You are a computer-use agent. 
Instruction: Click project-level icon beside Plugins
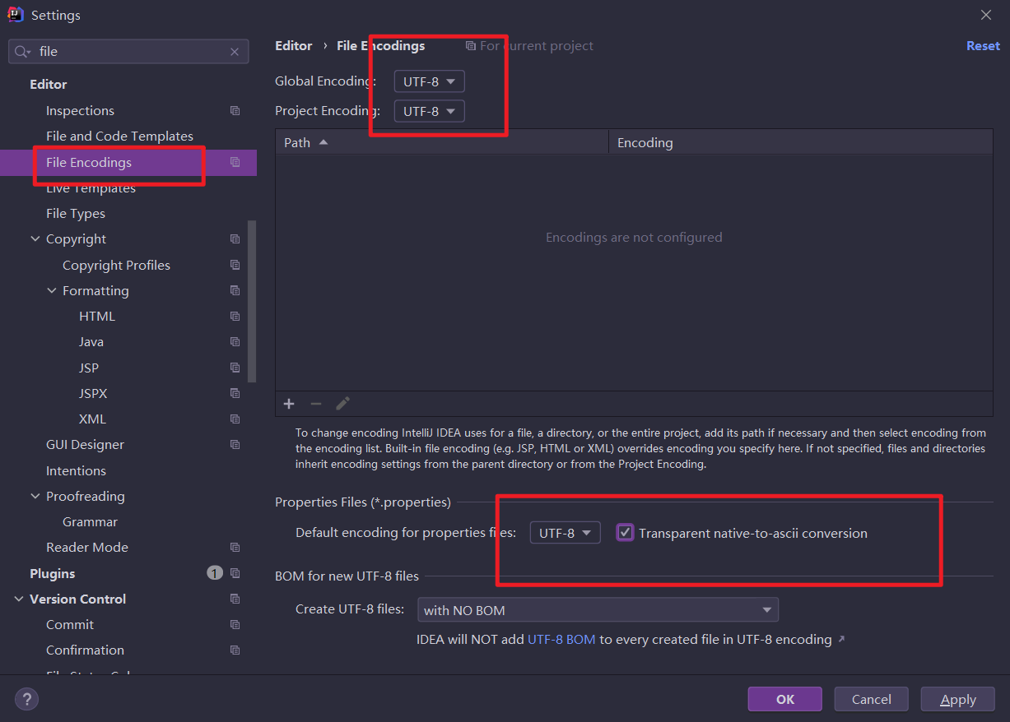[x=235, y=573]
